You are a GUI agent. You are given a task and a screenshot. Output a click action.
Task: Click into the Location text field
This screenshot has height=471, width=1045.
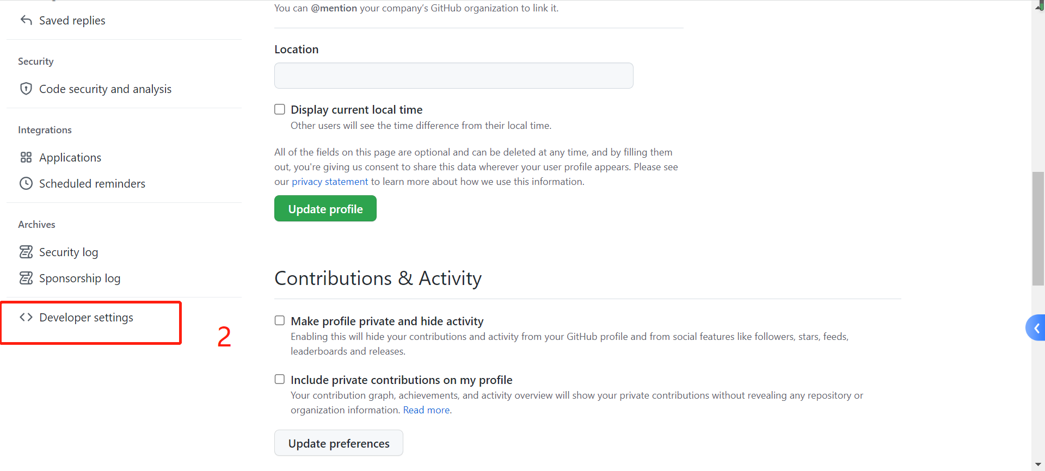(x=453, y=76)
